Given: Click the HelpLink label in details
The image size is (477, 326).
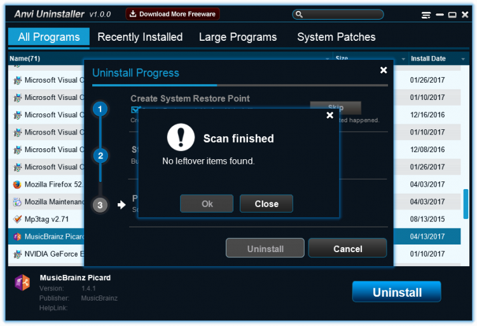Looking at the screenshot, I should (x=53, y=308).
